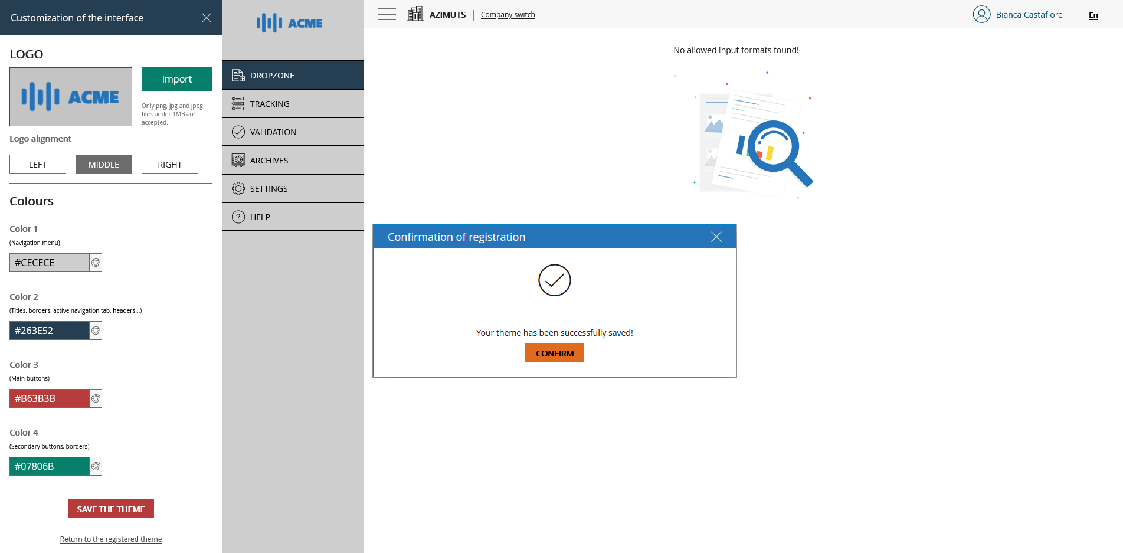Open the hamburger navigation menu
1123x553 pixels.
pos(387,14)
